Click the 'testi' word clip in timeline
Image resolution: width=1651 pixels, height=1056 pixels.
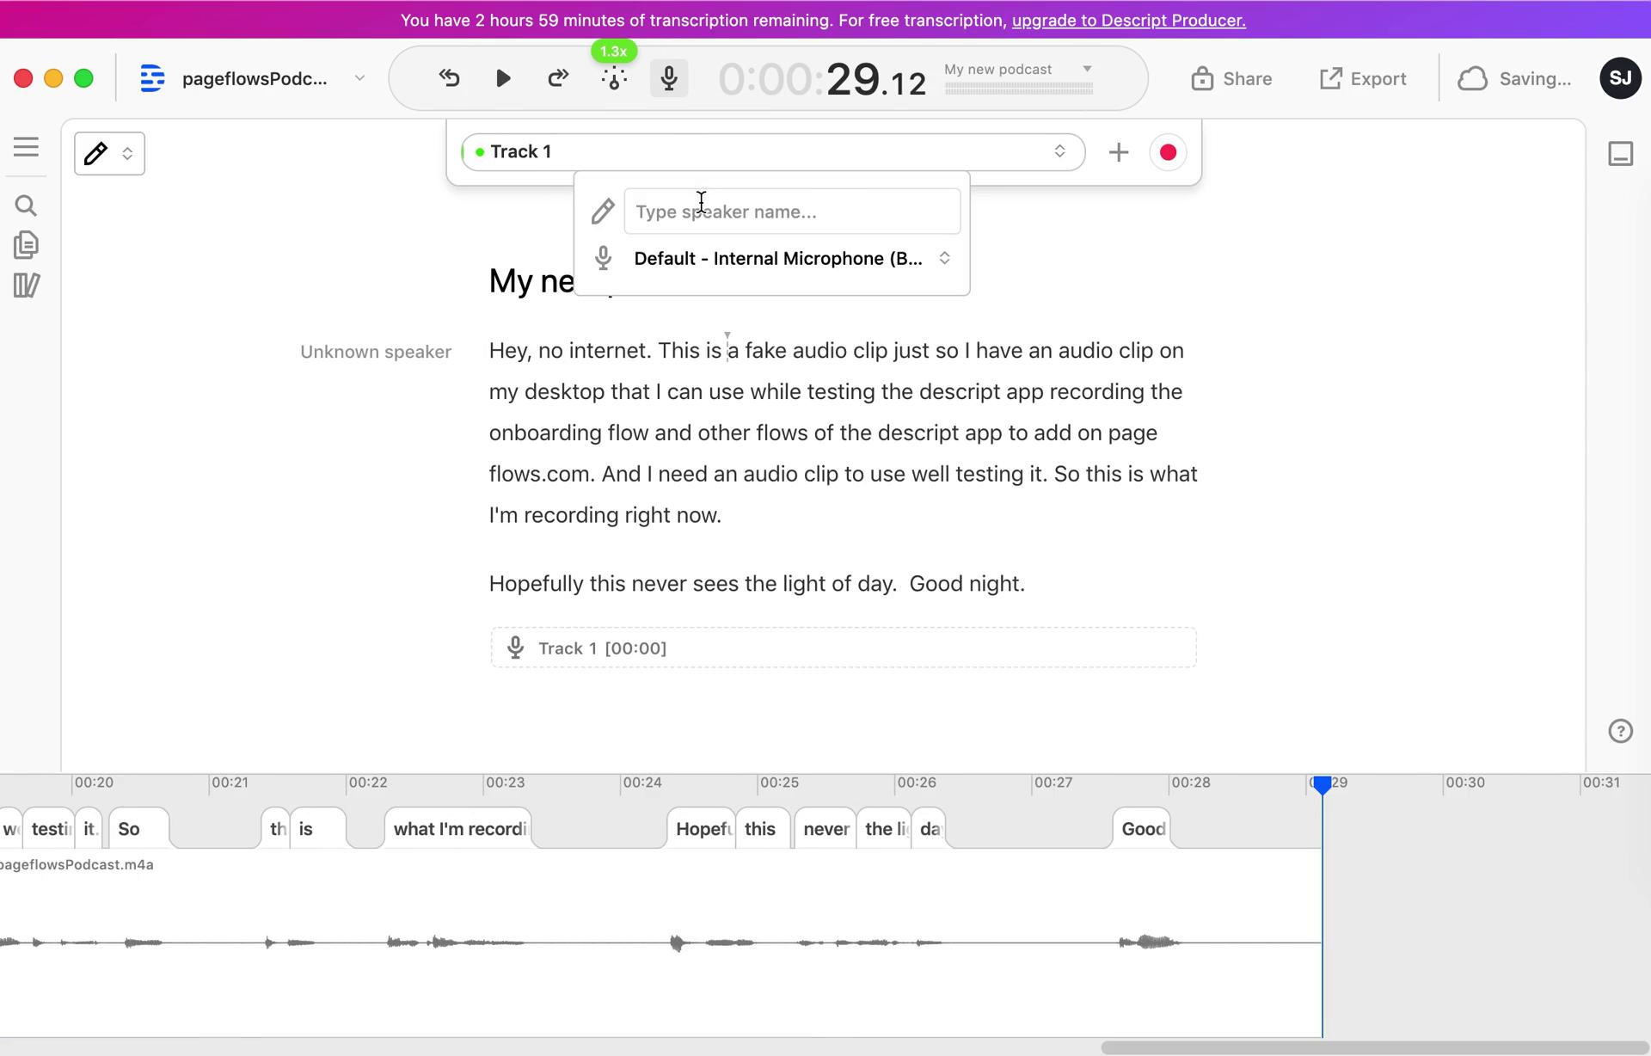[x=49, y=829]
